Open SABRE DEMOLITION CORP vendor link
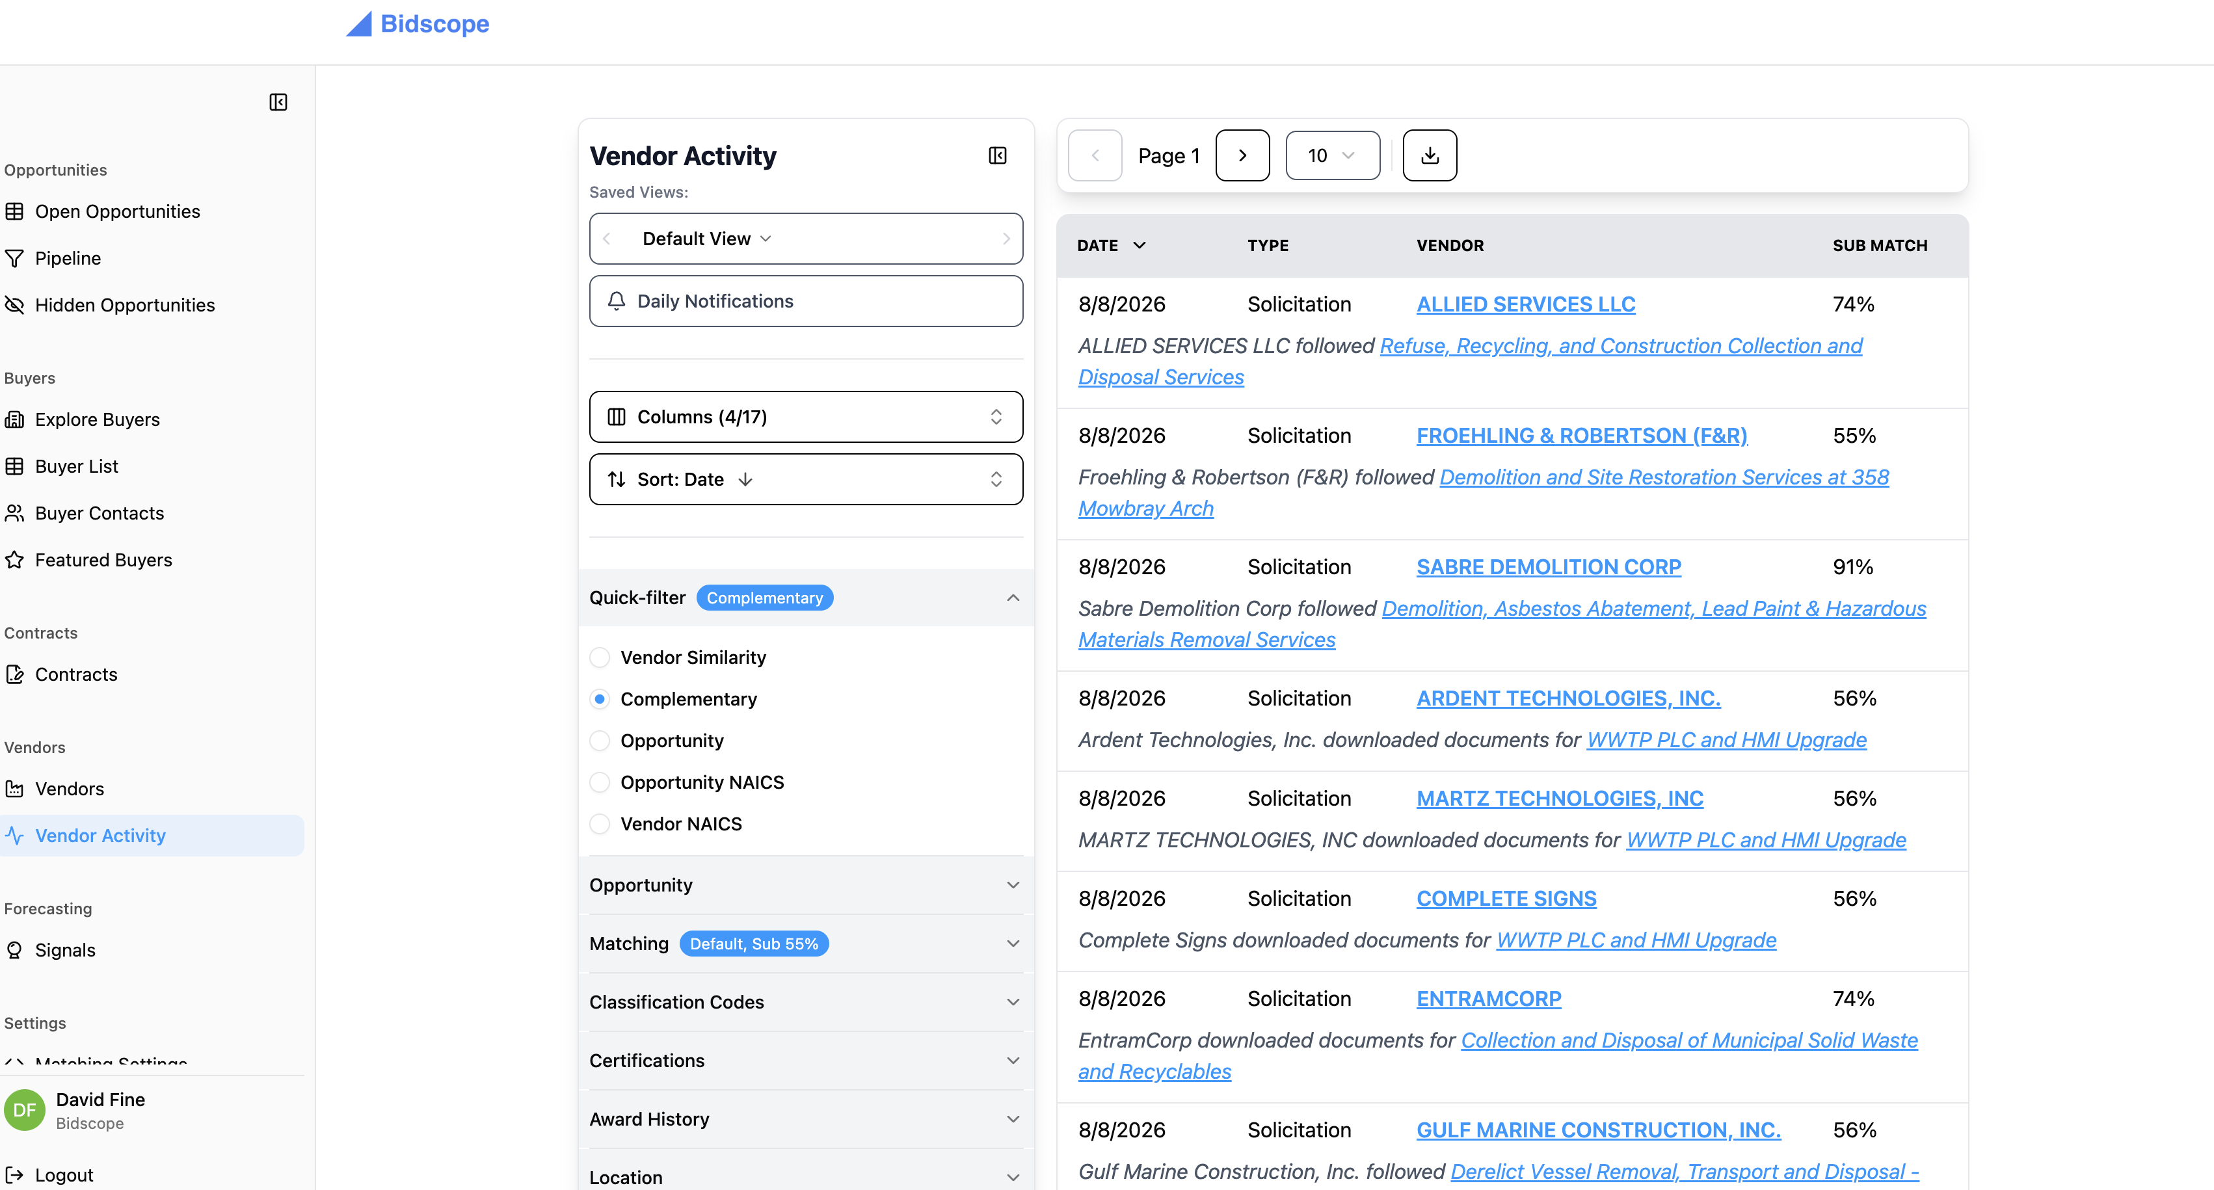 pos(1549,567)
